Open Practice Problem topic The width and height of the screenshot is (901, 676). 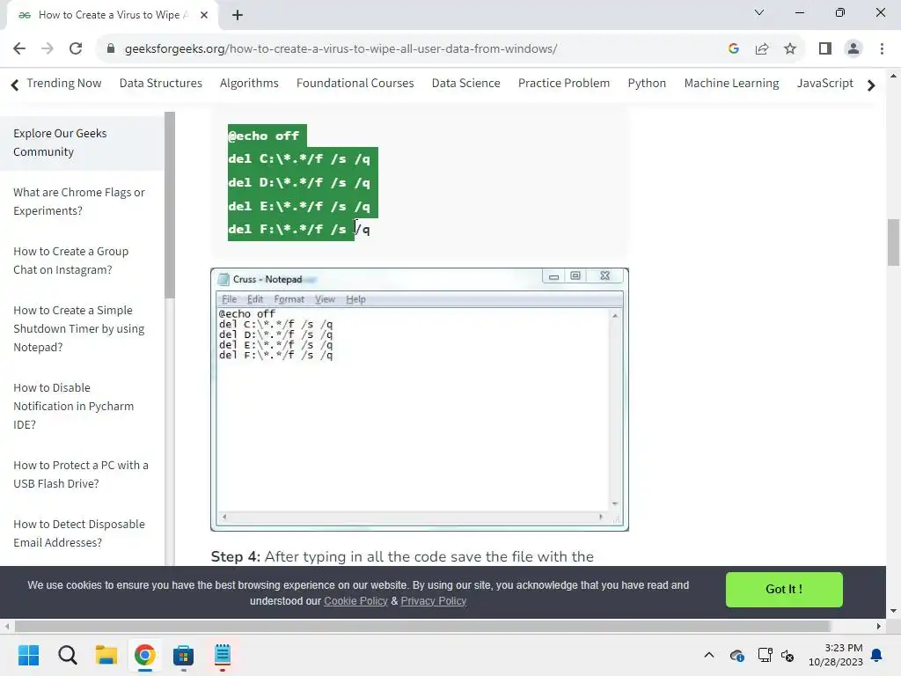click(564, 84)
